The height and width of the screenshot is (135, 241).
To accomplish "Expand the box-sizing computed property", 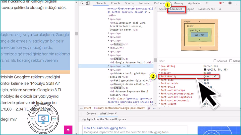I will pos(159,66).
